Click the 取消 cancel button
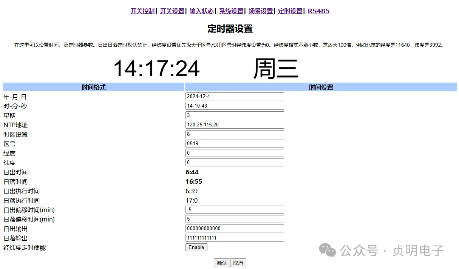This screenshot has height=269, width=459. point(238,263)
